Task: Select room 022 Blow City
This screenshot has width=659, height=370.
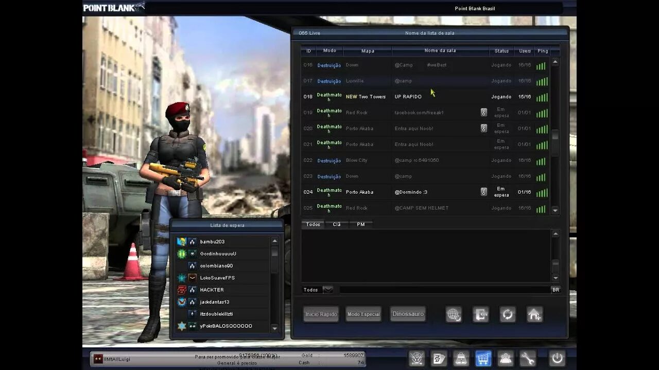Action: 425,160
